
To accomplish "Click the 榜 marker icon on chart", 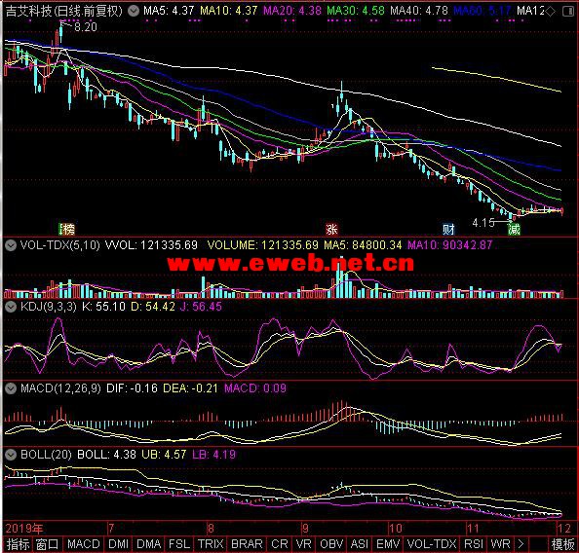I will coord(67,229).
